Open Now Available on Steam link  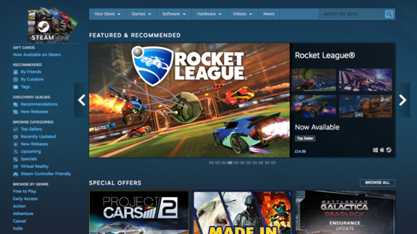pyautogui.click(x=37, y=55)
